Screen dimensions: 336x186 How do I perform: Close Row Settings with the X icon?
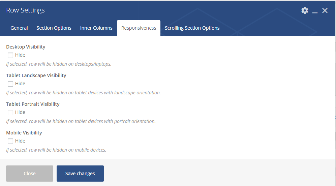(325, 11)
